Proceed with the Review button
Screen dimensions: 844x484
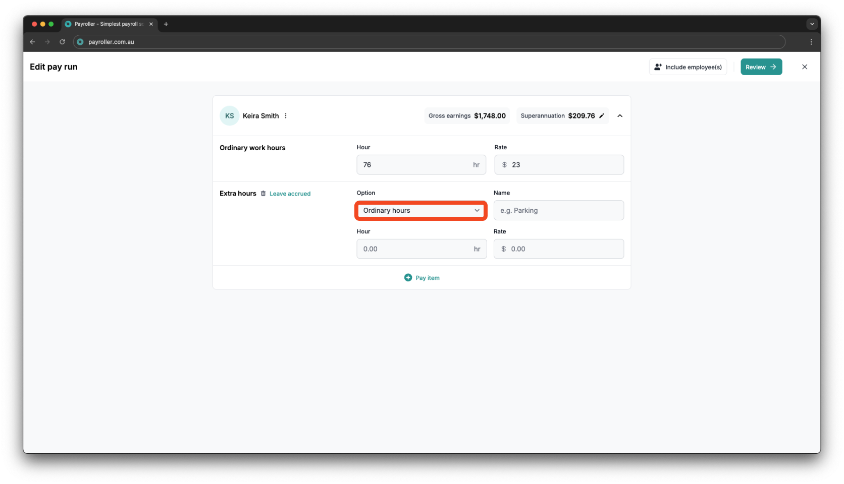761,67
